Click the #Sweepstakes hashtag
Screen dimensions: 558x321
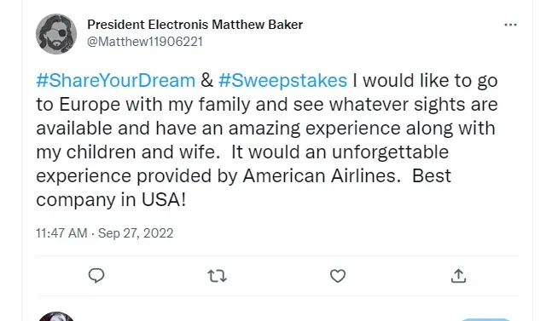coord(282,81)
